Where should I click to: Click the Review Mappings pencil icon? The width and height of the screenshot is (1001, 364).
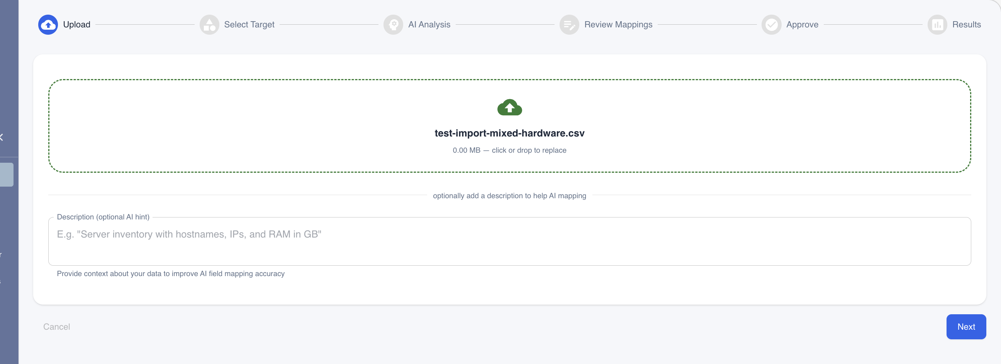[x=569, y=24]
